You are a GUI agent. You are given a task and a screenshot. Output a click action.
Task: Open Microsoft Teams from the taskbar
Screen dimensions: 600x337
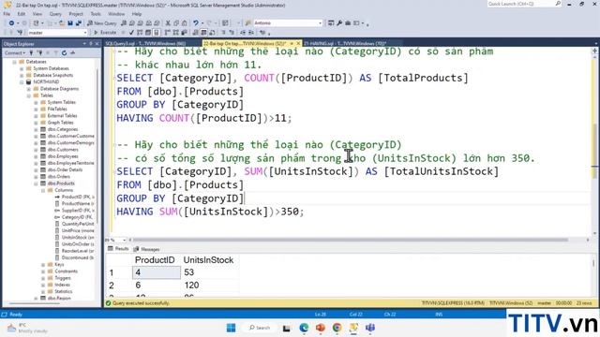pyautogui.click(x=370, y=328)
